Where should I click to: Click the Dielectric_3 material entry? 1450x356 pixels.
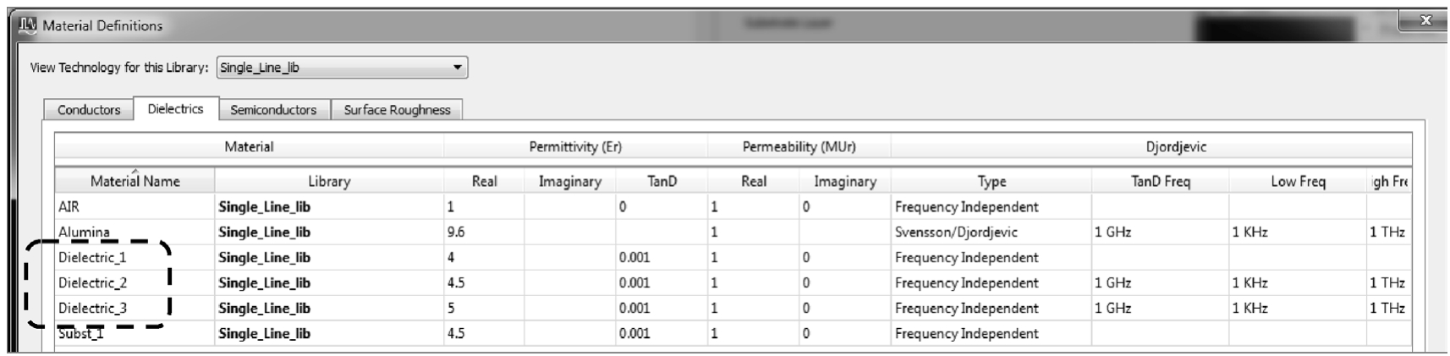pyautogui.click(x=92, y=309)
